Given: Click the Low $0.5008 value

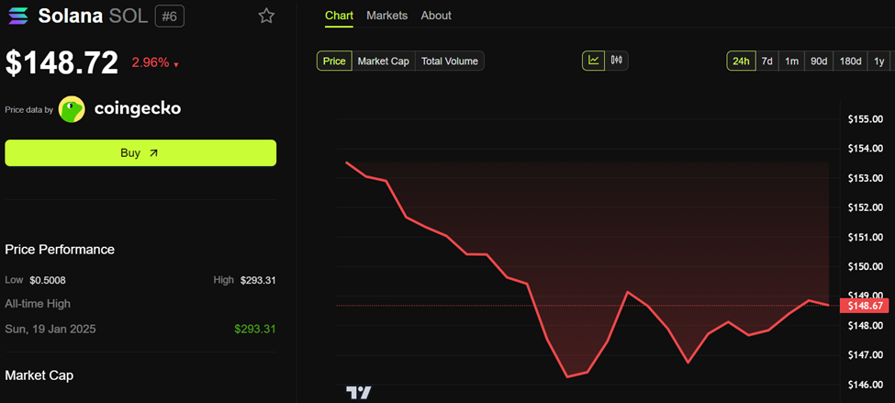Looking at the screenshot, I should [x=50, y=280].
